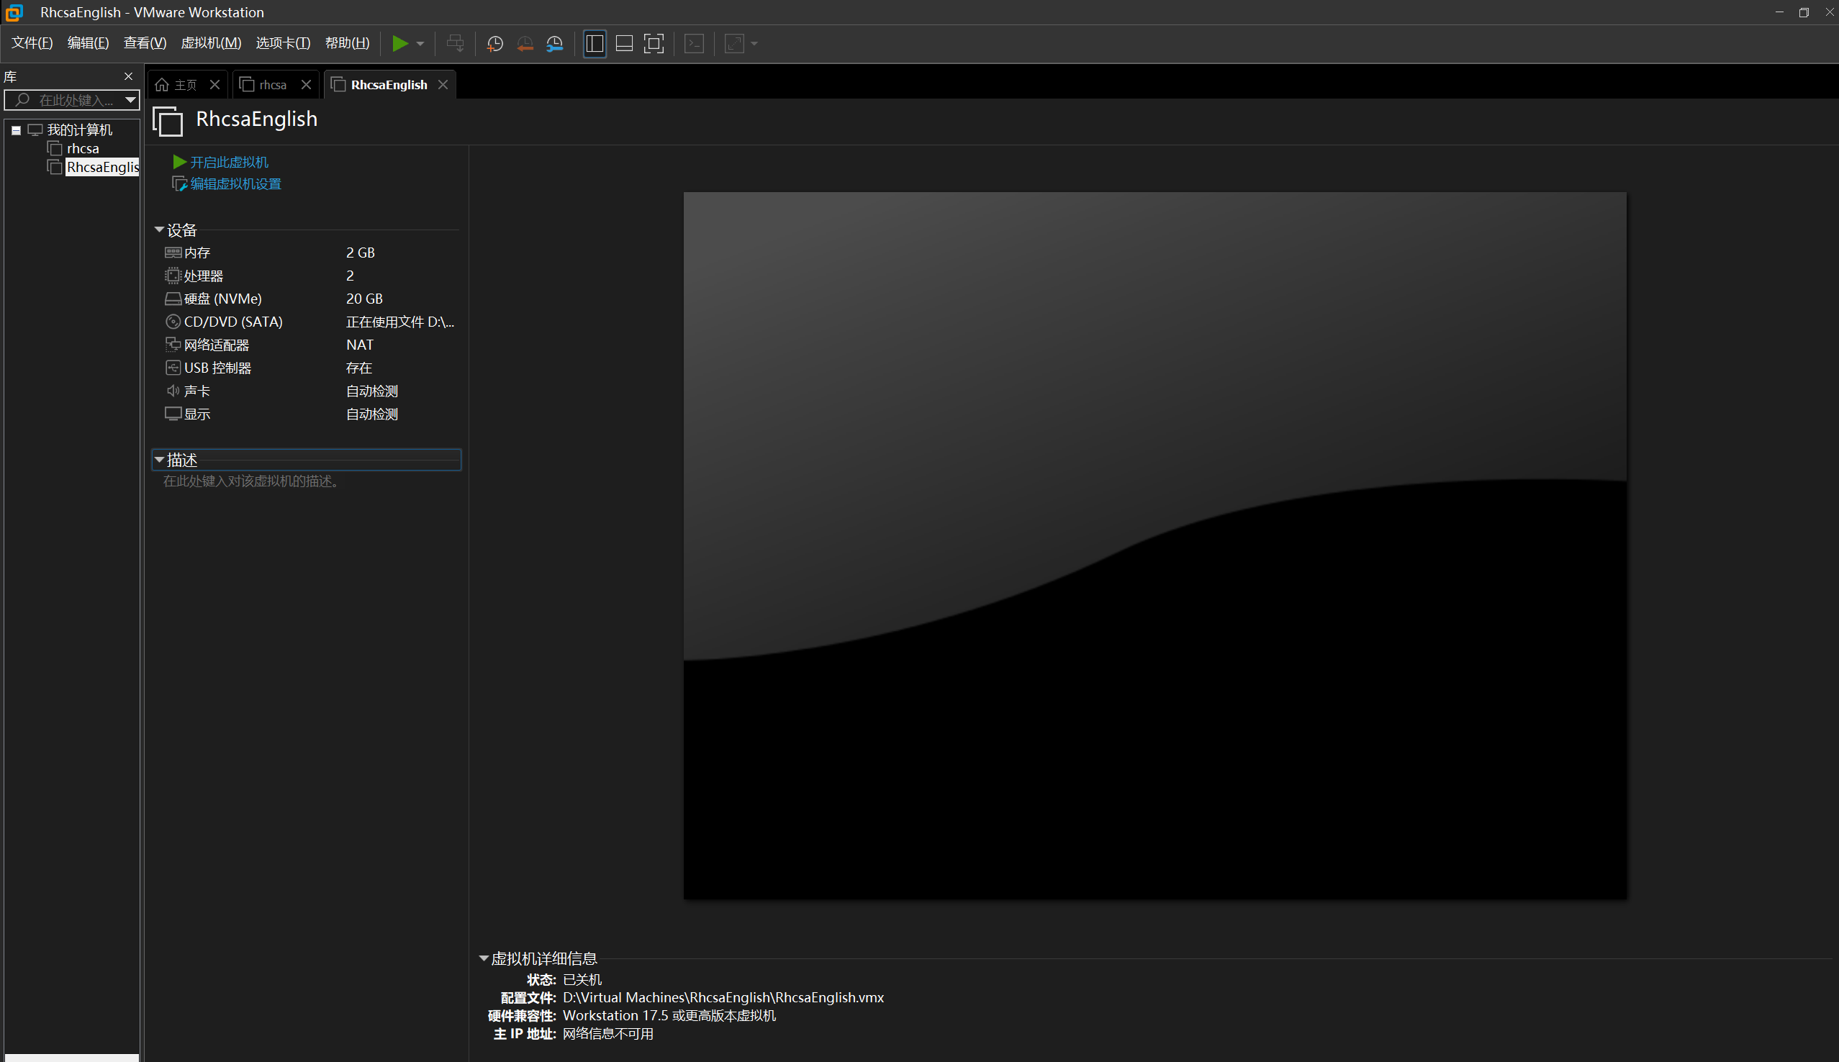
Task: Click the 2 GB memory value
Action: [x=361, y=253]
